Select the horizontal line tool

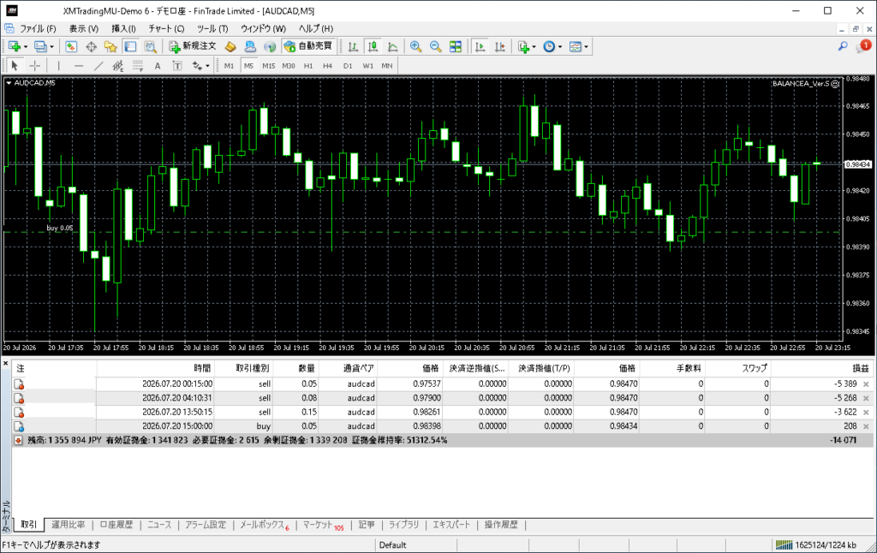79,66
